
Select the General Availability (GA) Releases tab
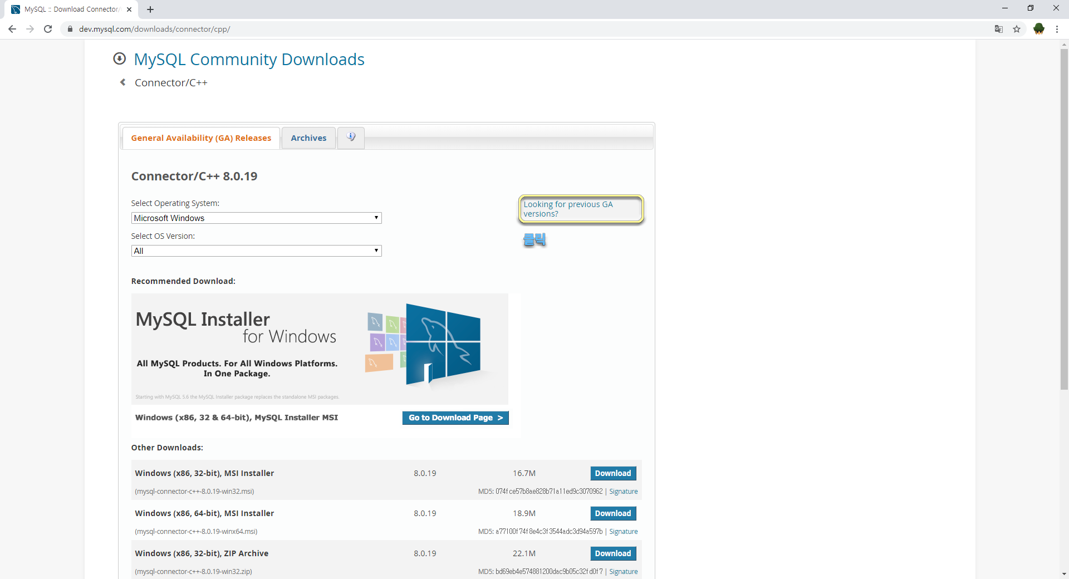(x=201, y=138)
